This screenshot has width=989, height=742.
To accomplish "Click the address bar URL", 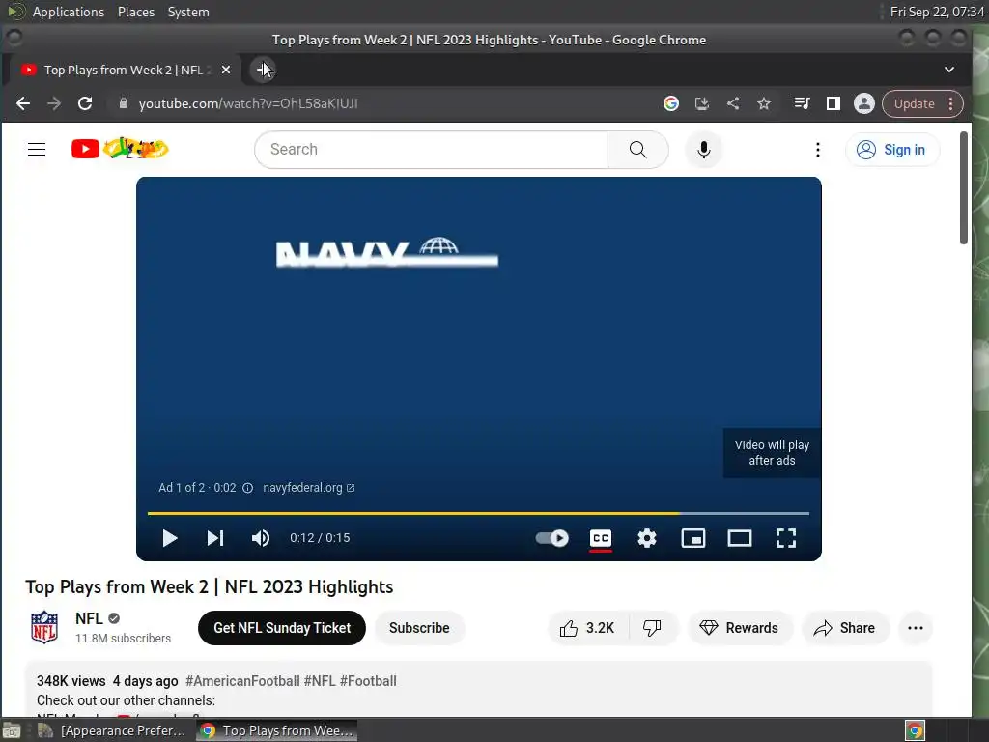I will [248, 103].
